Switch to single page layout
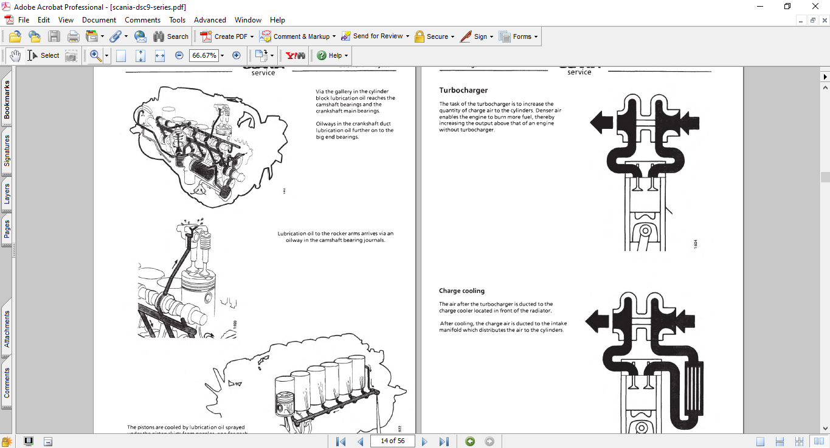830x448 pixels. click(x=761, y=441)
